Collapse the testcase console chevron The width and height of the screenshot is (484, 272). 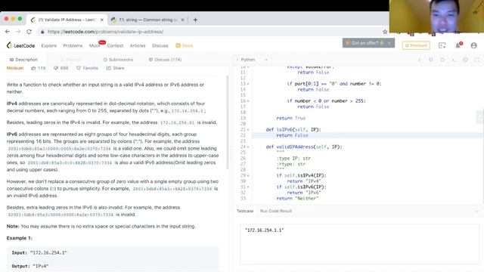[x=477, y=212]
